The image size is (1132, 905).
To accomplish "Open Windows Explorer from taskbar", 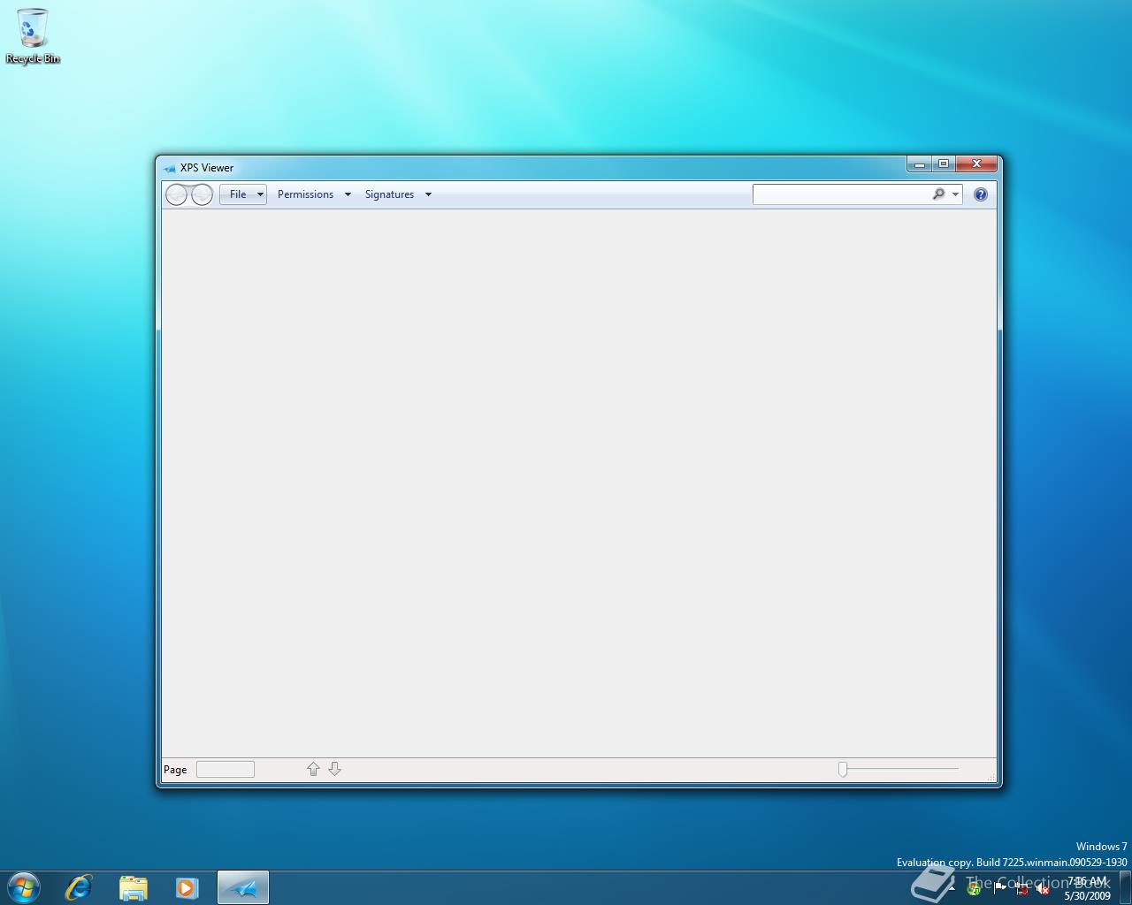I will 134,886.
